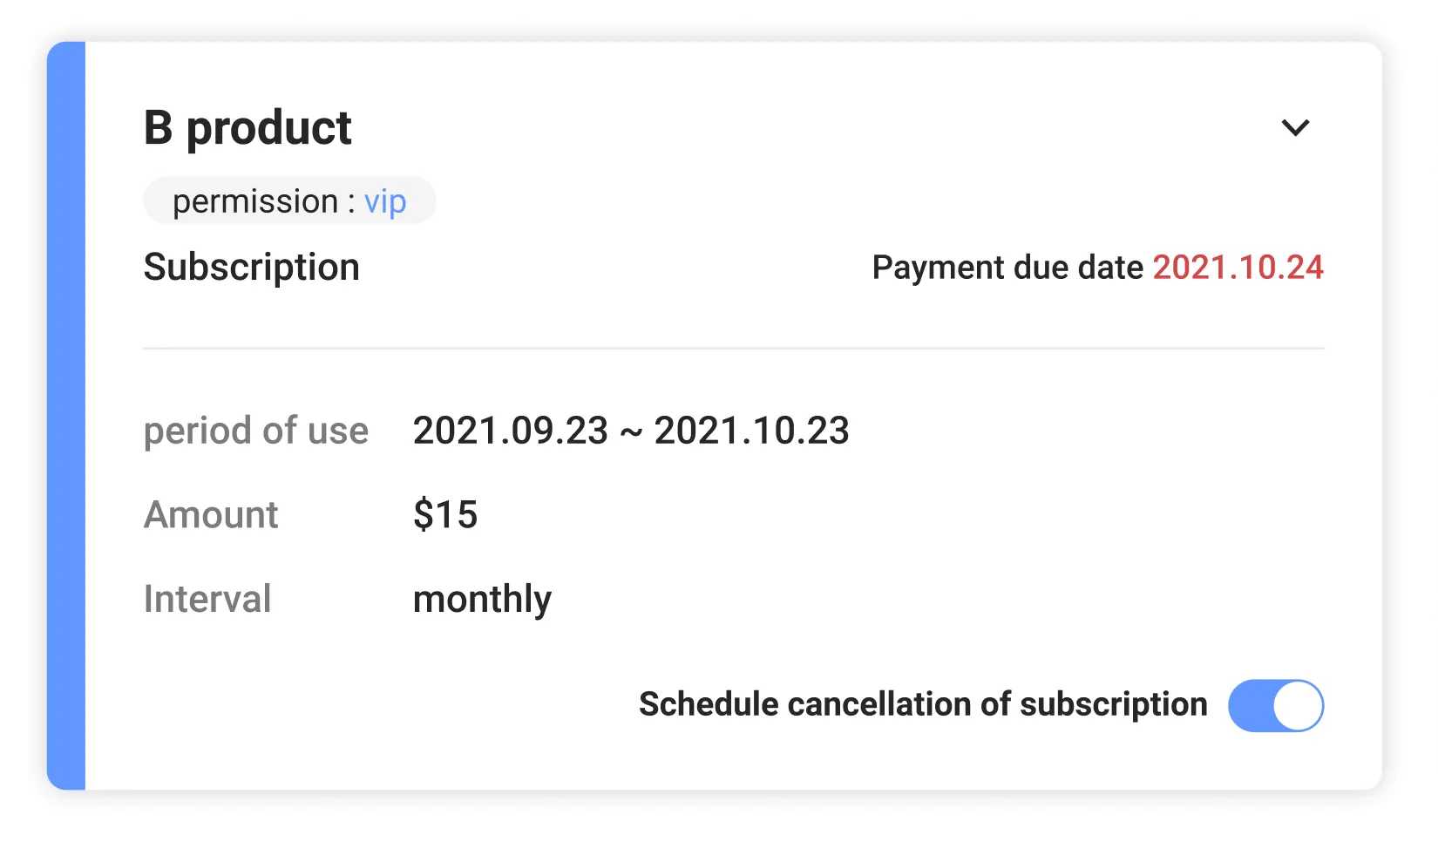1438x842 pixels.
Task: Click the $15 amount value
Action: 445,514
